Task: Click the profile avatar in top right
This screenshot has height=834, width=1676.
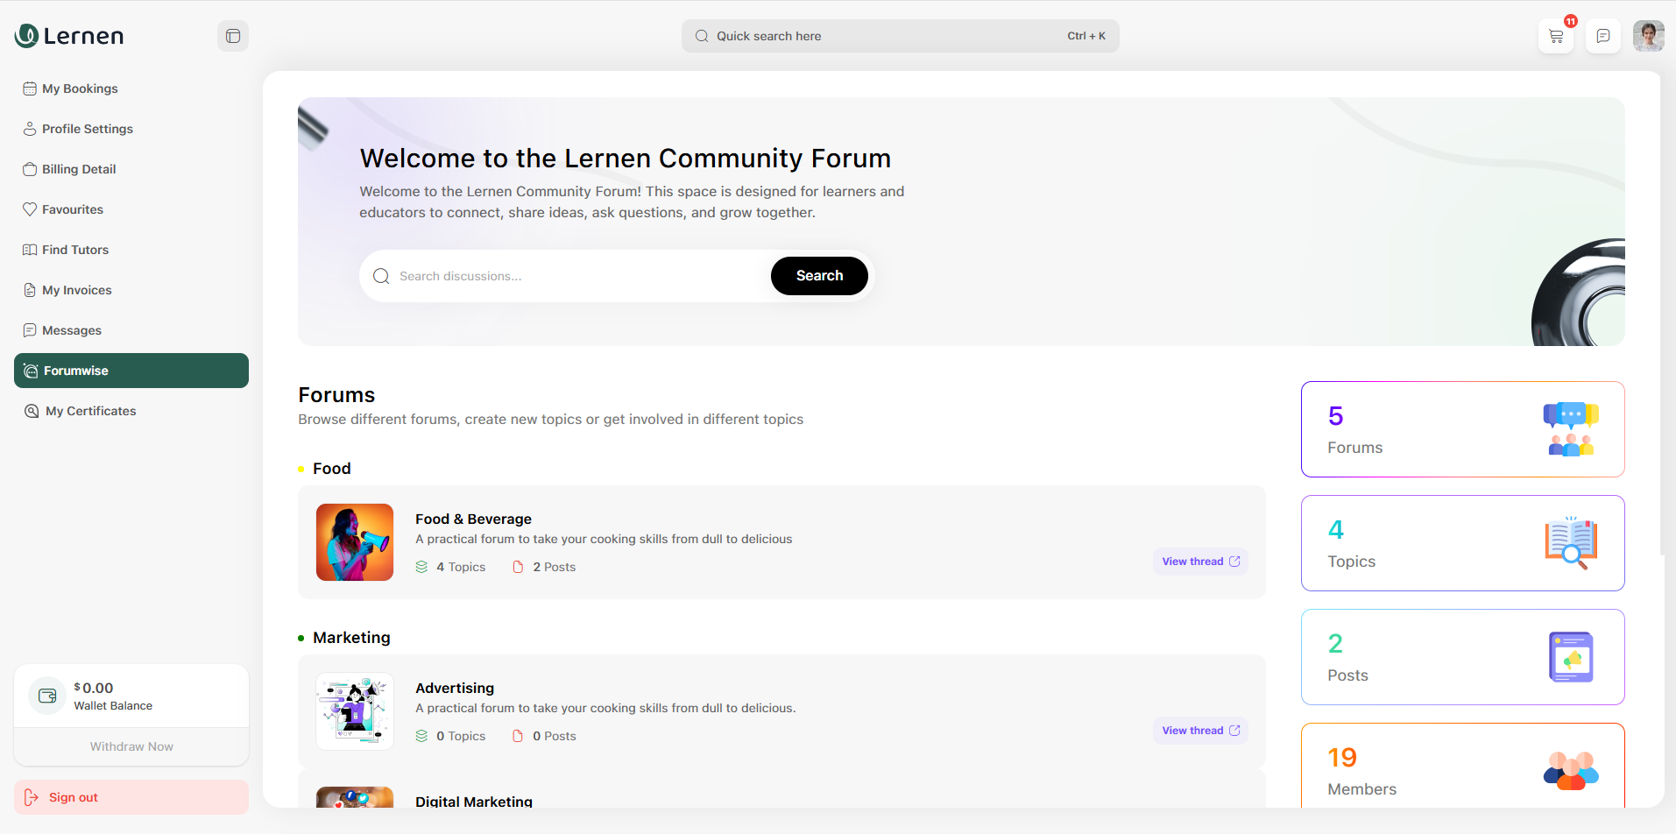Action: [x=1649, y=36]
